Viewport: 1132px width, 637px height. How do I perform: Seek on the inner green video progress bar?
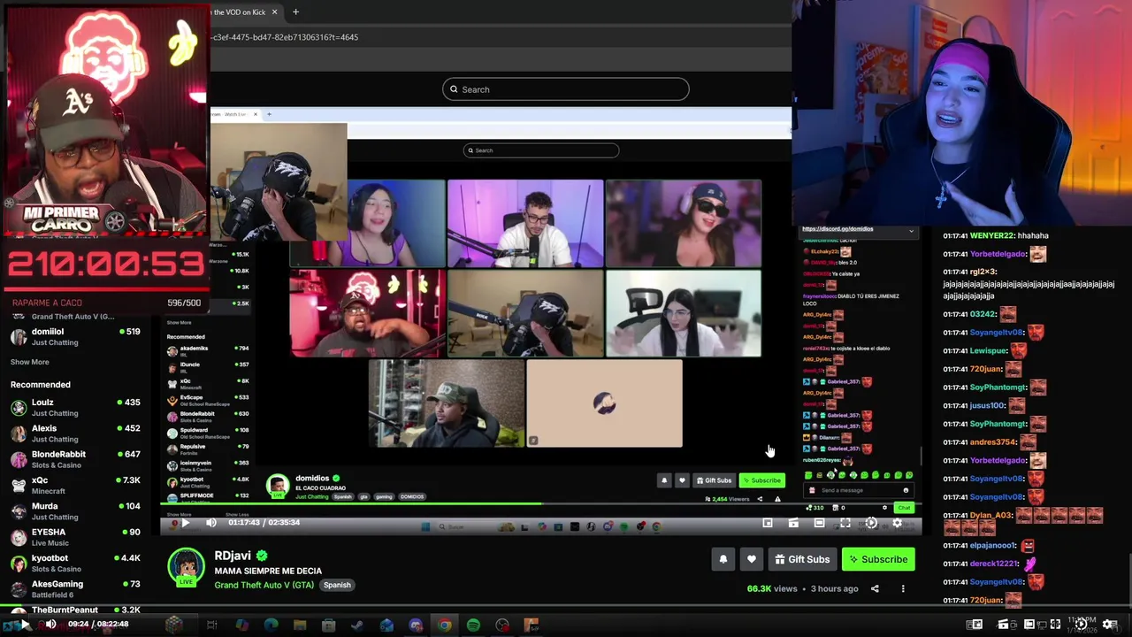pos(541,504)
